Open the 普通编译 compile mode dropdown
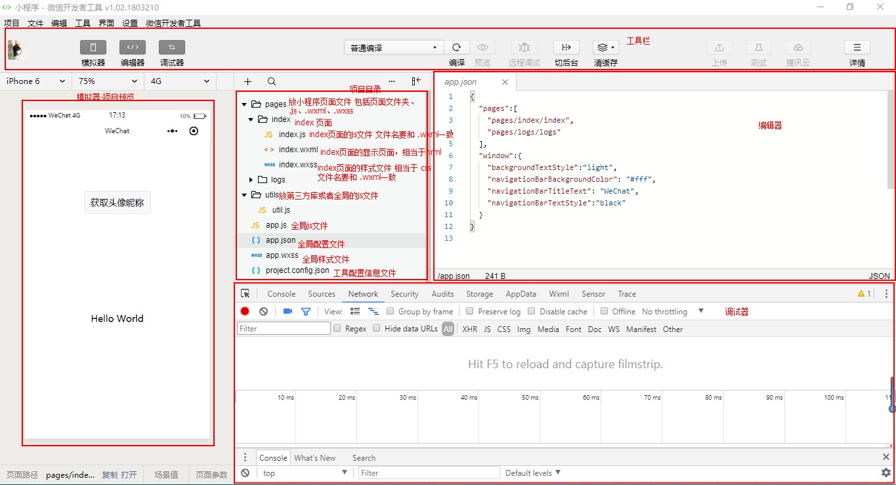The width and height of the screenshot is (896, 485). [394, 47]
